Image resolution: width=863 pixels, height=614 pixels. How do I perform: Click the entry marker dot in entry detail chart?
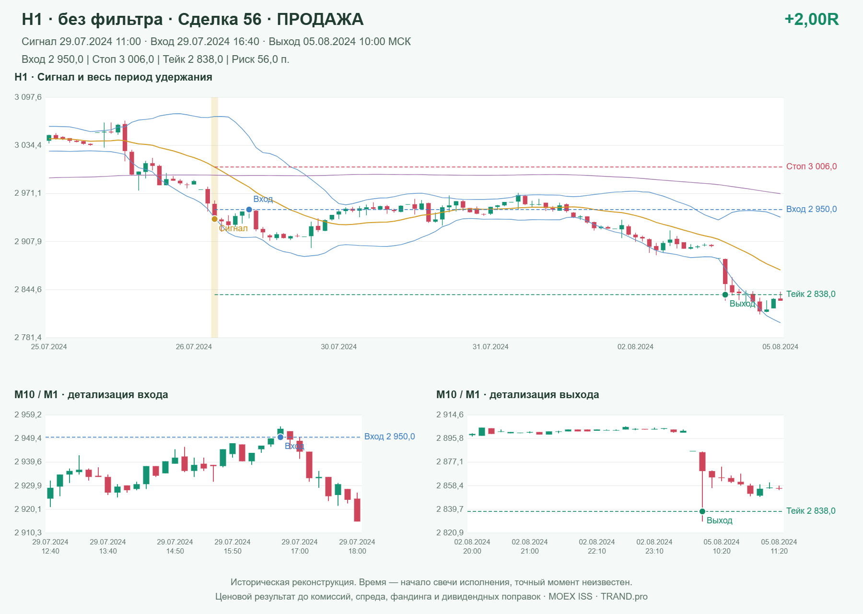pos(280,437)
